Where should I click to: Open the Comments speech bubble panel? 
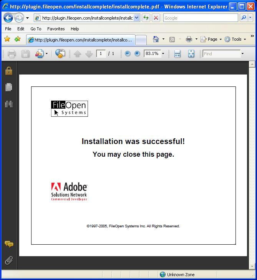pyautogui.click(x=9, y=244)
